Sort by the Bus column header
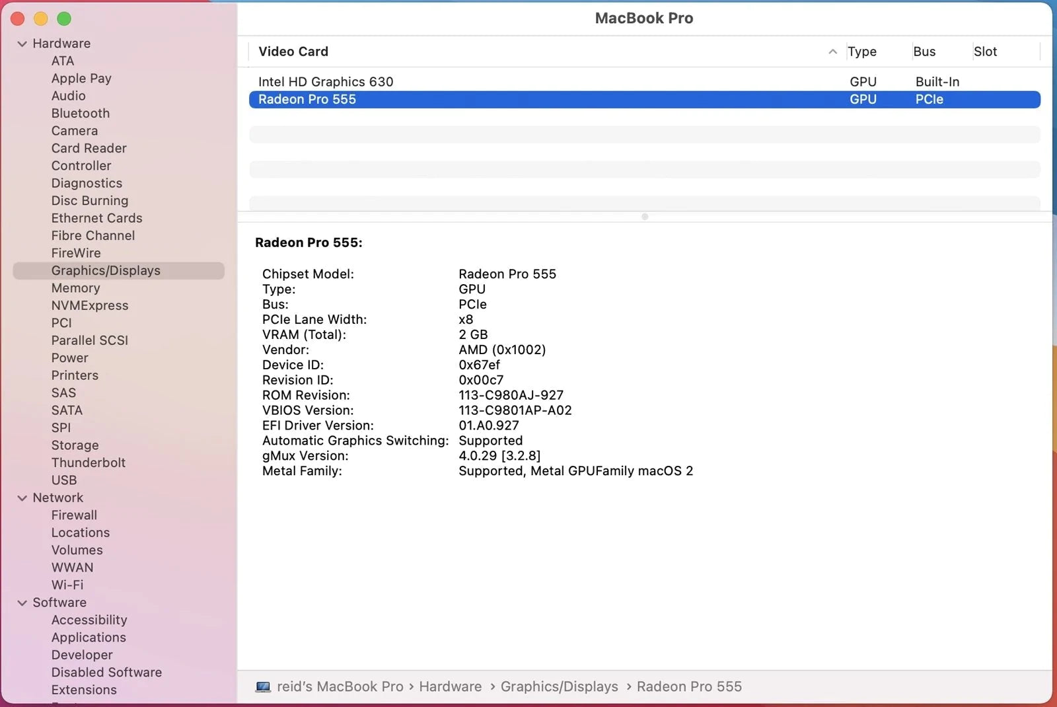 [x=924, y=52]
